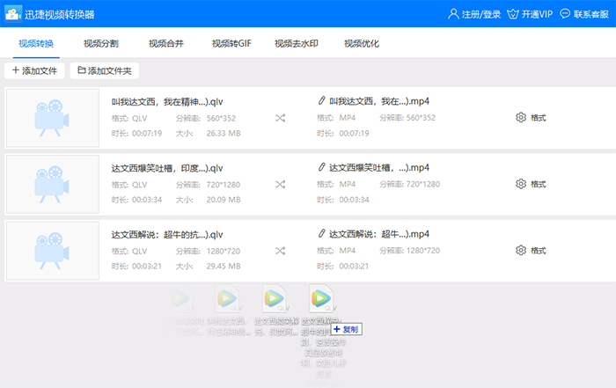Viewport: 616px width, 388px height.
Task: Click the 复制 drag tooltip
Action: click(x=347, y=329)
